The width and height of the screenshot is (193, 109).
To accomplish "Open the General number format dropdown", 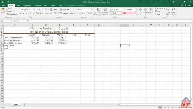I will (91, 9).
